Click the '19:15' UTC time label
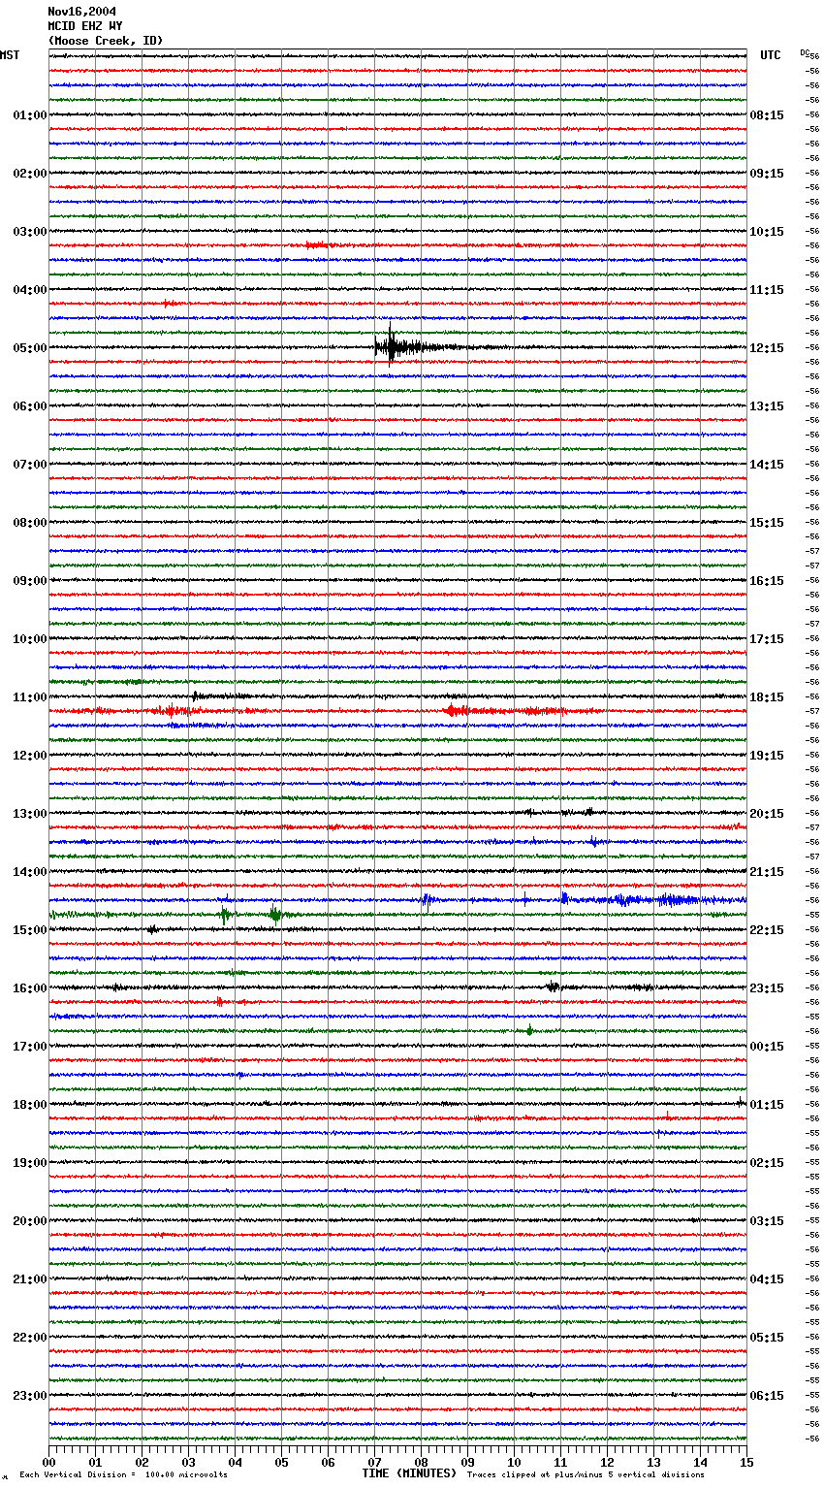824x1488 pixels. 767,756
